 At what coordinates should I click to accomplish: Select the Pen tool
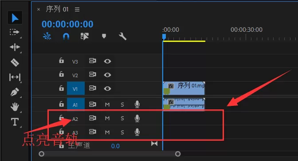click(15, 92)
